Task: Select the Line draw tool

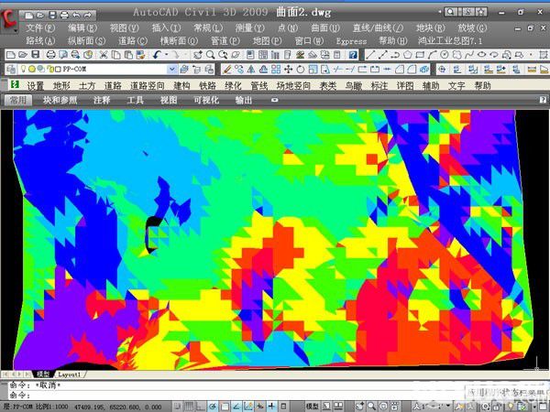Action: pyautogui.click(x=370, y=55)
